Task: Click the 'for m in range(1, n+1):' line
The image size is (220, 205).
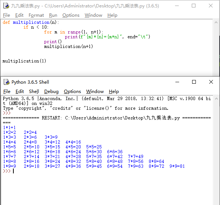Action: pyautogui.click(x=74, y=32)
